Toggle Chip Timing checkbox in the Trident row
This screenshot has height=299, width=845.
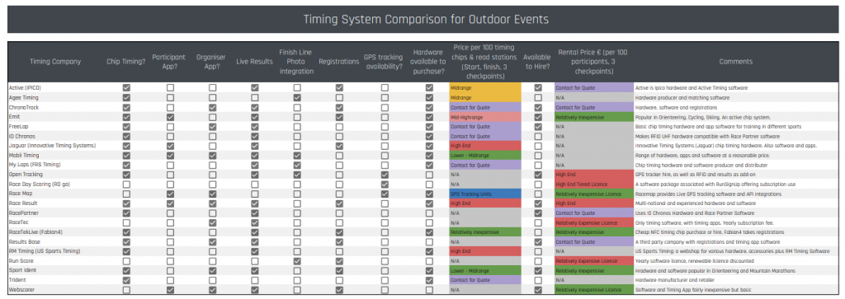tap(126, 280)
